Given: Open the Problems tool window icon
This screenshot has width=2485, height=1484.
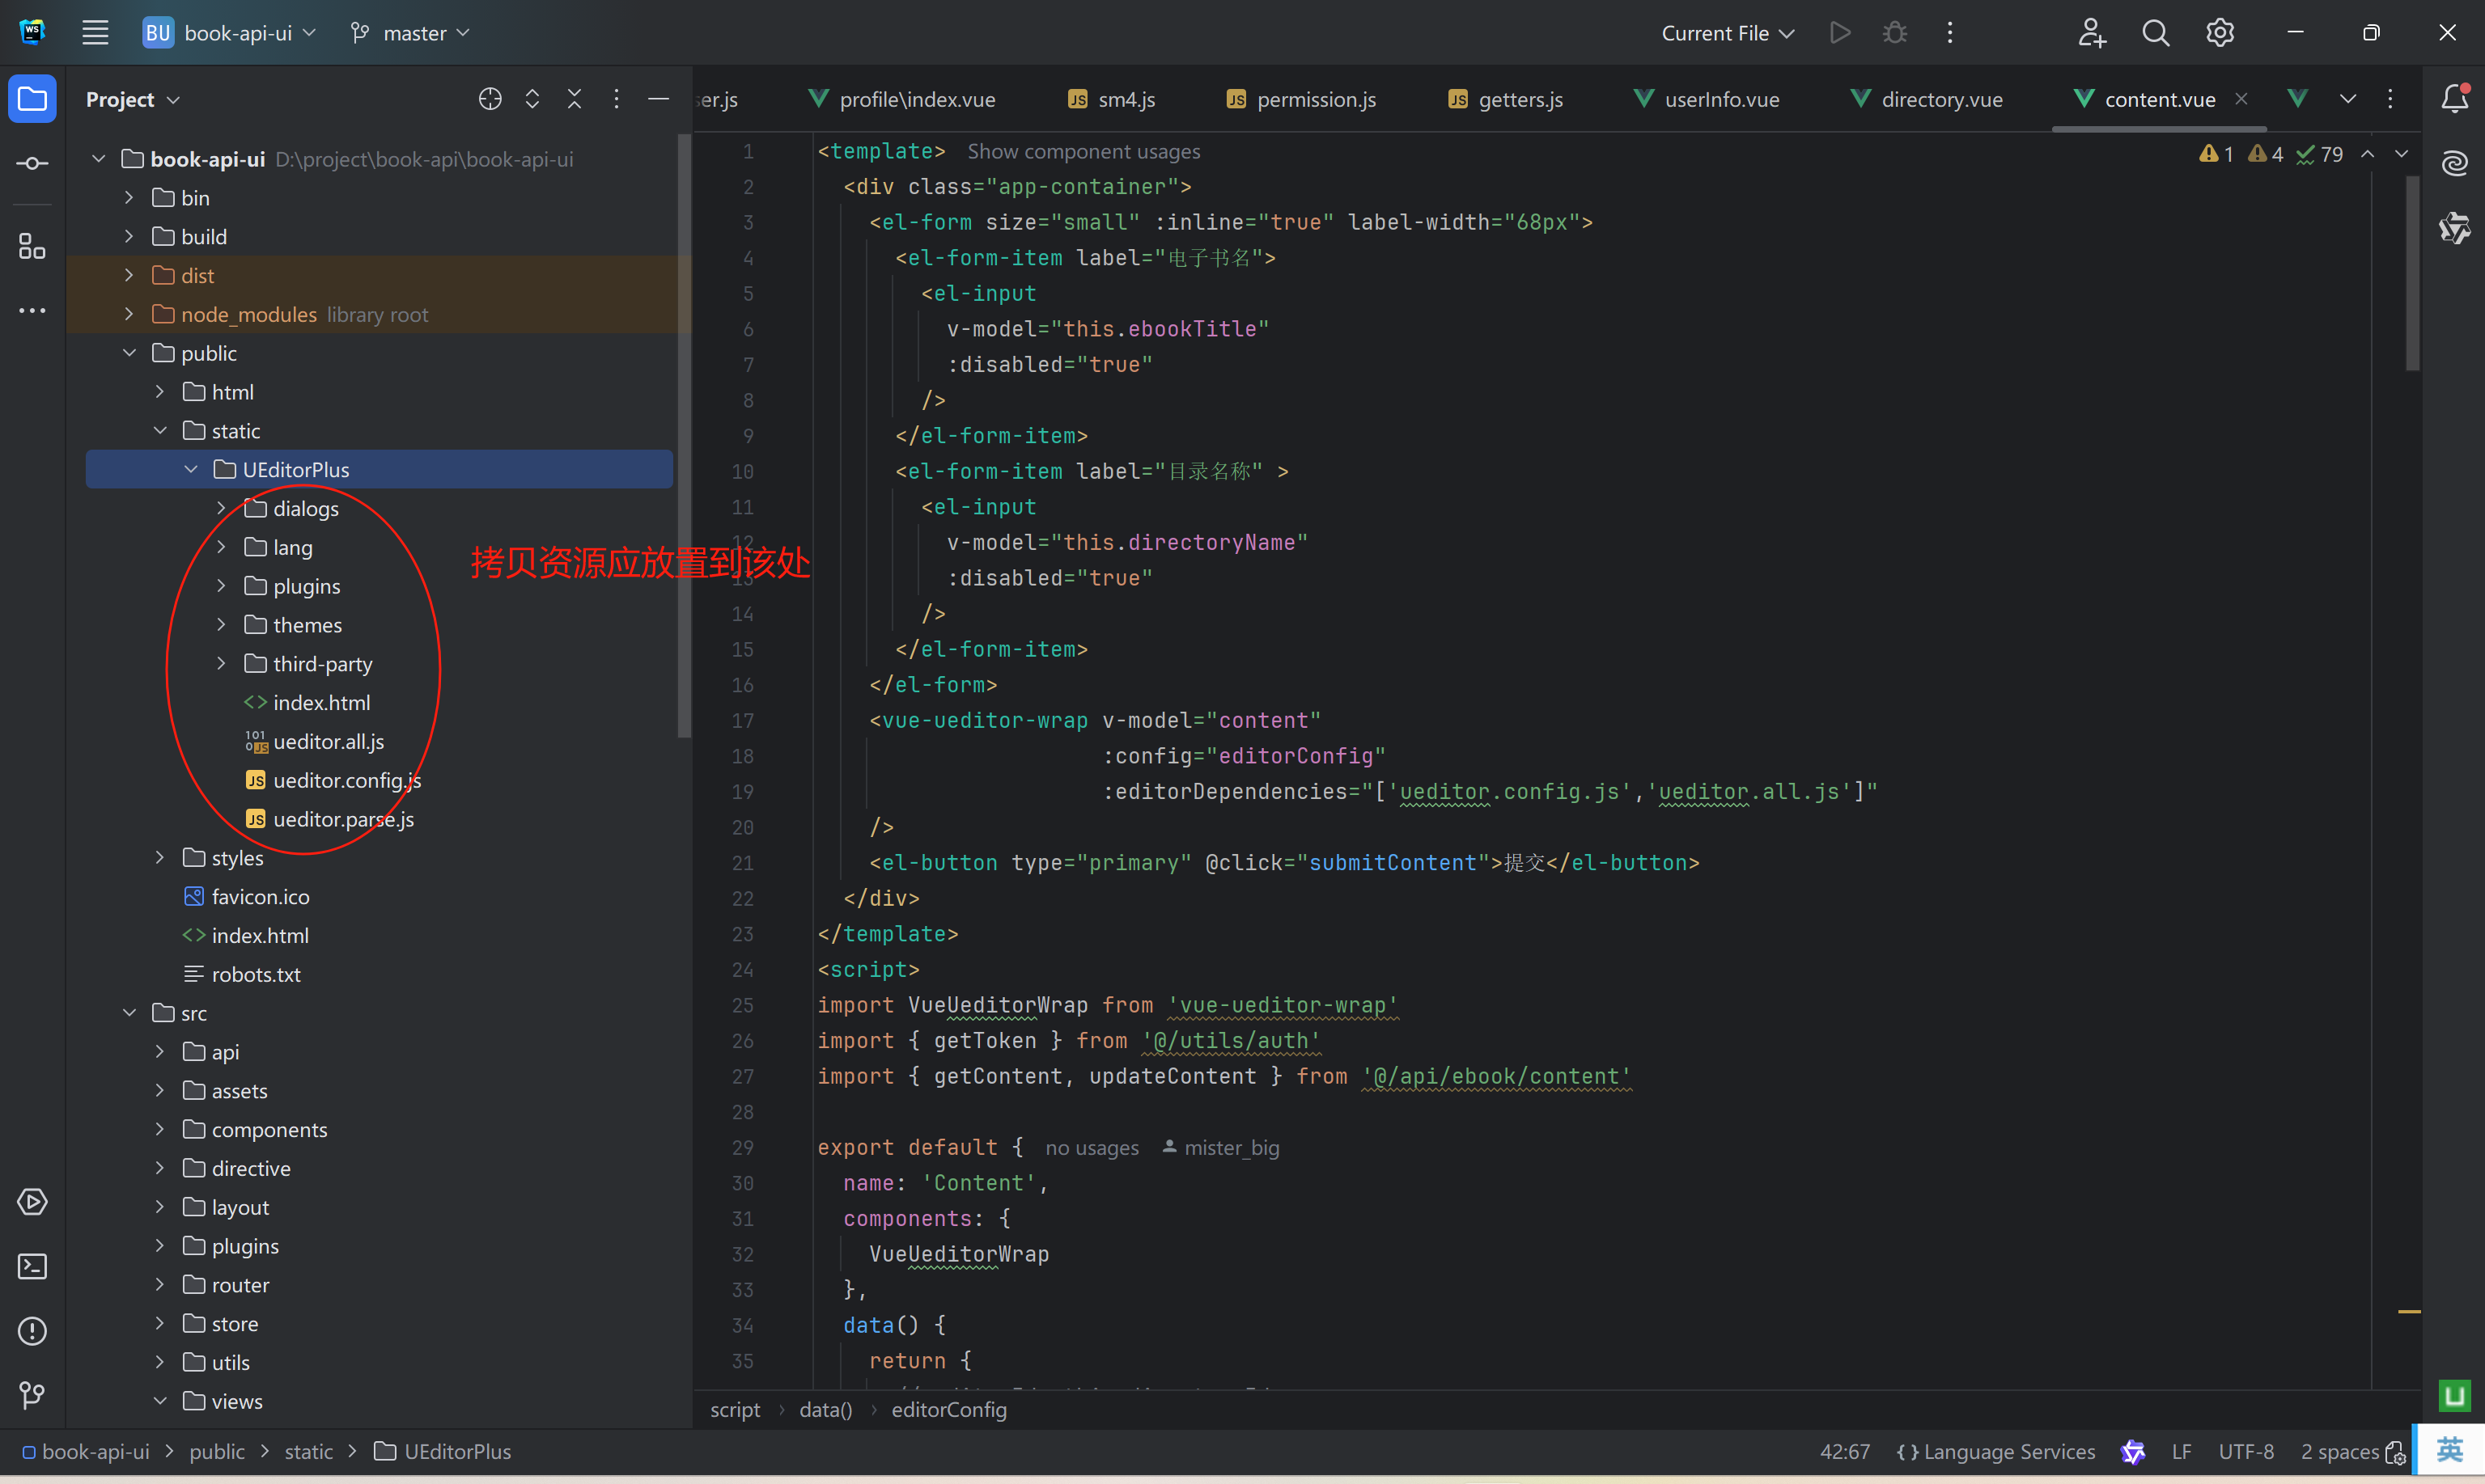Looking at the screenshot, I should click(32, 1331).
